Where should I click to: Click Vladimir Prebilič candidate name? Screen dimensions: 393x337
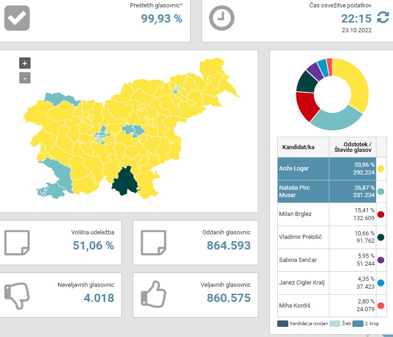(300, 237)
